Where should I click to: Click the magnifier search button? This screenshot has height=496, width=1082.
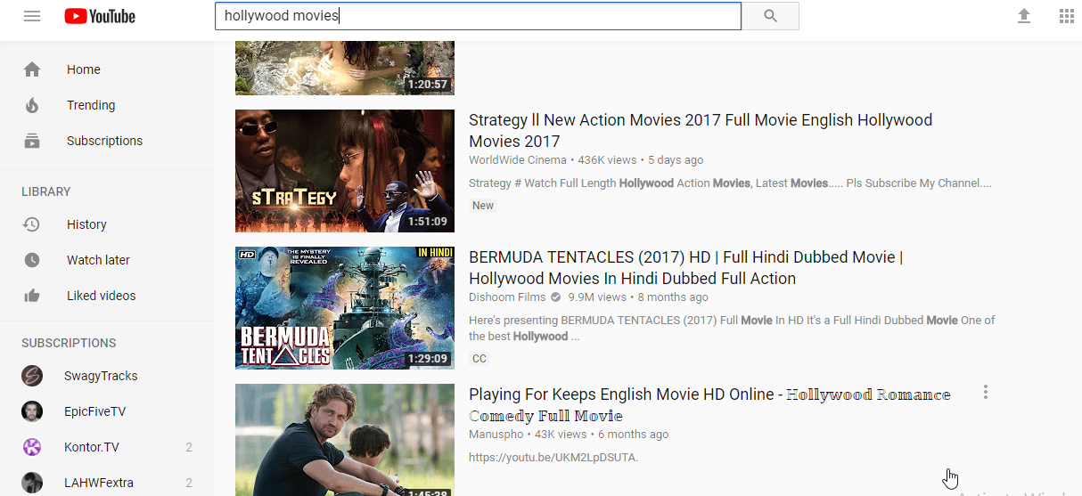click(x=770, y=16)
